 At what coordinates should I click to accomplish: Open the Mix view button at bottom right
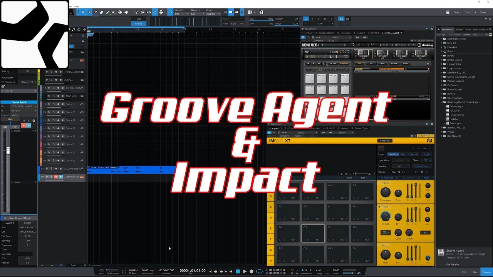475,272
